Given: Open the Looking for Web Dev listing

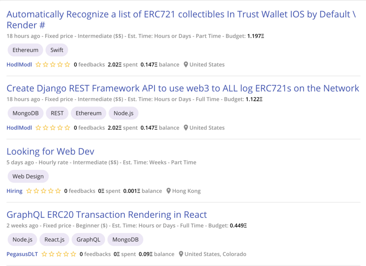Looking at the screenshot, I should 50,151.
